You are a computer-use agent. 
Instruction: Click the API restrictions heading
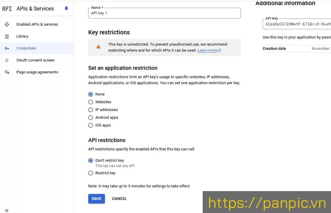pos(107,140)
